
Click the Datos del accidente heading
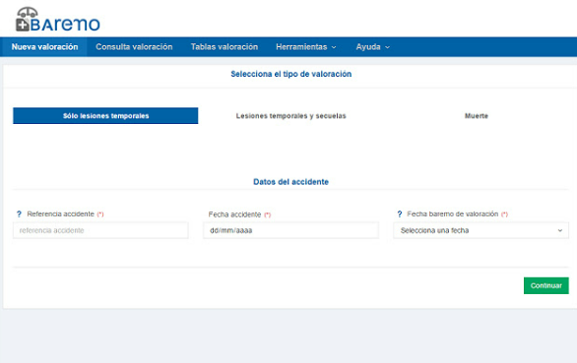[x=290, y=182]
